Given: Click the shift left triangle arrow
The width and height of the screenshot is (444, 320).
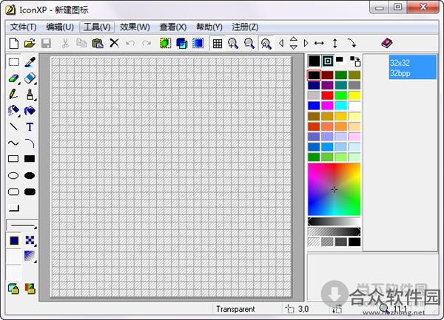Looking at the screenshot, I should pyautogui.click(x=281, y=44).
